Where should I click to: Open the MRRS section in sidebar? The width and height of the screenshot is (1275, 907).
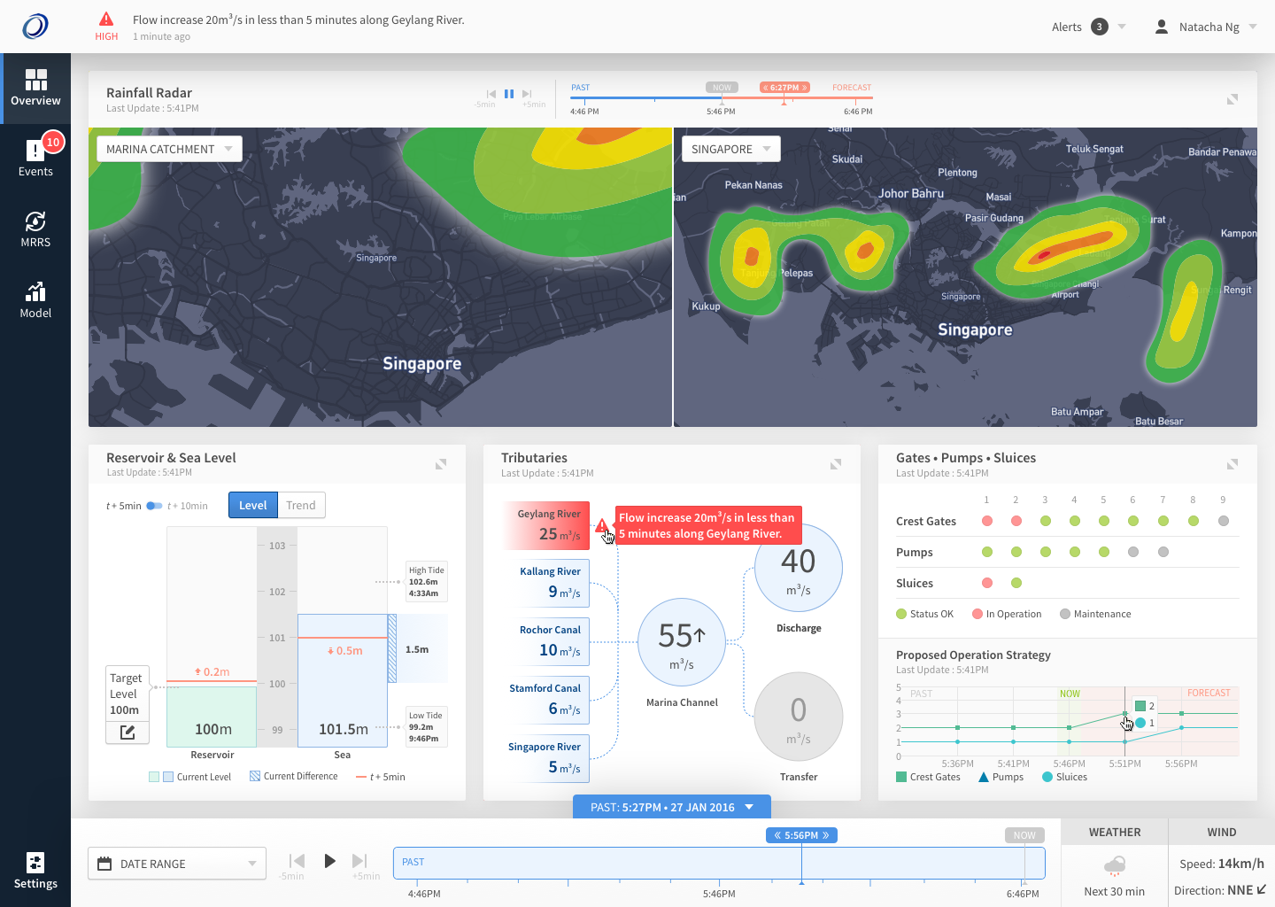point(35,229)
